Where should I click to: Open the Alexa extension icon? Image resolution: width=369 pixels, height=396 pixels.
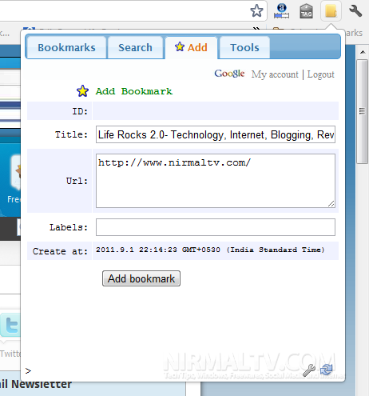(x=281, y=11)
